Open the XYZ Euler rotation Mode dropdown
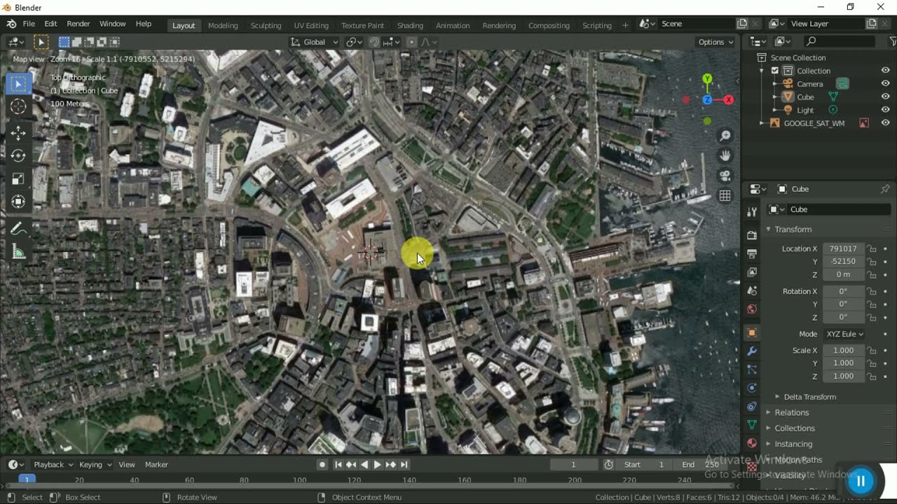Screen dimensions: 897x504 pyautogui.click(x=844, y=334)
